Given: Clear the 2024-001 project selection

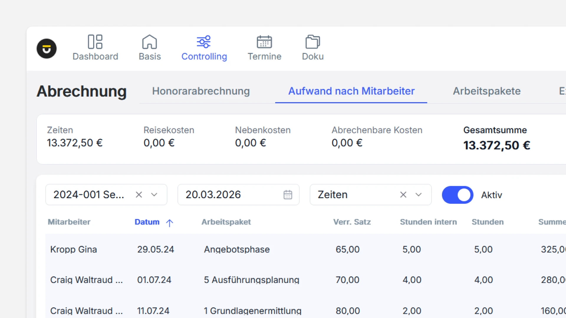Looking at the screenshot, I should [139, 195].
